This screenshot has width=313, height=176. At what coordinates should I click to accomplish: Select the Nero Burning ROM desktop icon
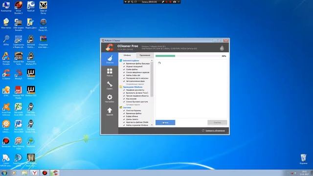pyautogui.click(x=19, y=143)
